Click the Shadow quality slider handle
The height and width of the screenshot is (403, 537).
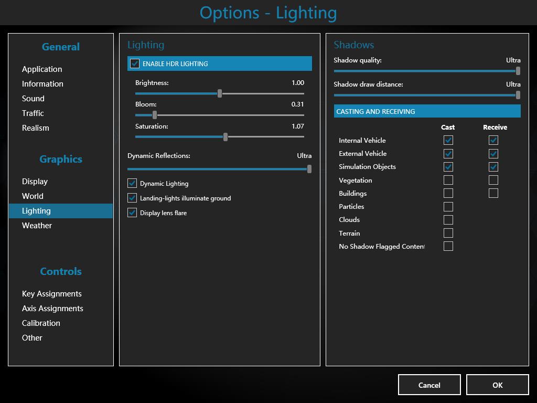pyautogui.click(x=518, y=71)
